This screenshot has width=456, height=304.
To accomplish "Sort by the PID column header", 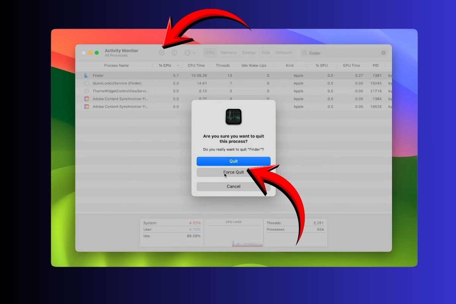I will (375, 65).
